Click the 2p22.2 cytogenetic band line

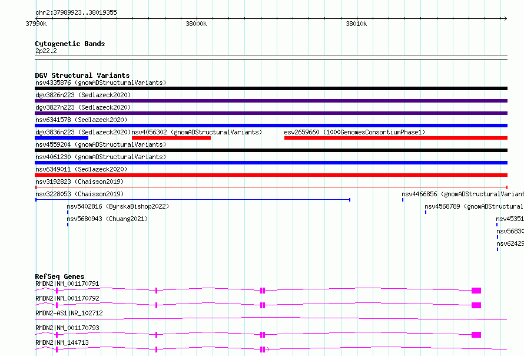[x=271, y=57]
